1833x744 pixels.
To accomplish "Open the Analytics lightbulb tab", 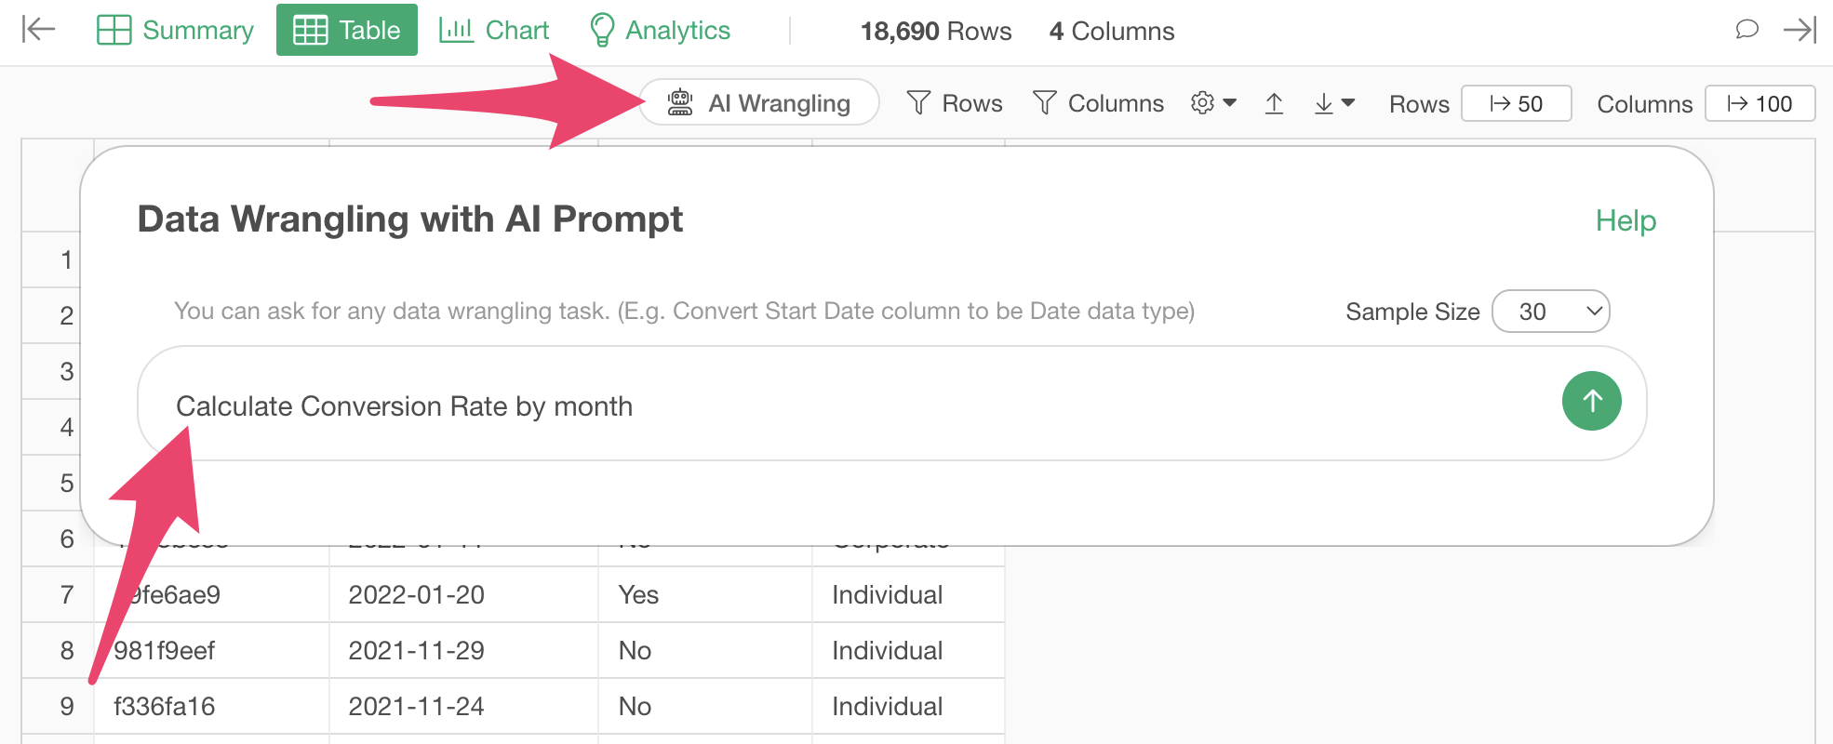I will [660, 30].
